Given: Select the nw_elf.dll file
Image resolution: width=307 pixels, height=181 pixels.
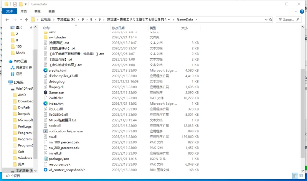Looking at the screenshot, I should (x=55, y=153).
